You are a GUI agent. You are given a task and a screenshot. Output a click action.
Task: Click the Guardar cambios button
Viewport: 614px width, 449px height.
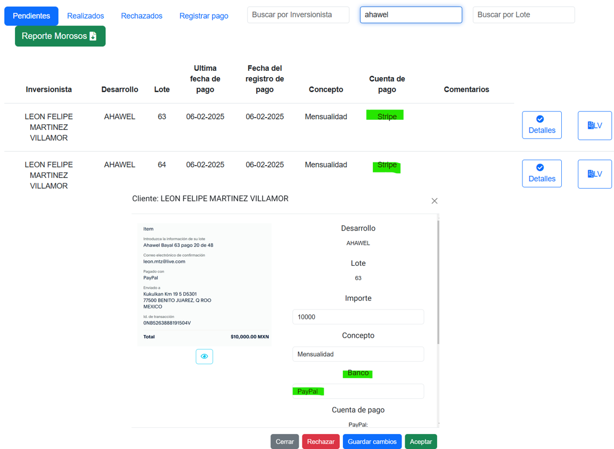[372, 442]
